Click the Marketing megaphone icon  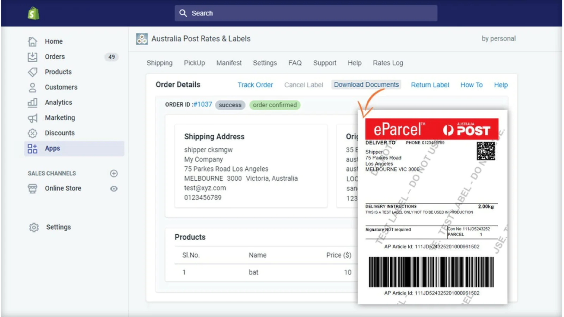click(x=32, y=118)
